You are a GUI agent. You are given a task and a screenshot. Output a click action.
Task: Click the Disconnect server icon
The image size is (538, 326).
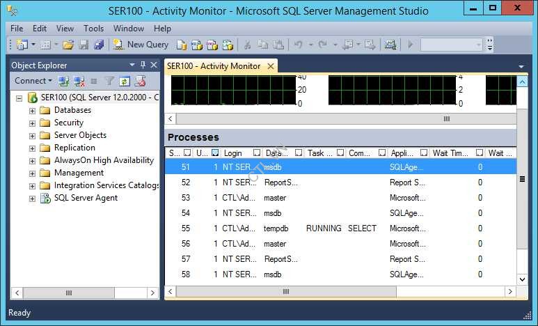79,81
